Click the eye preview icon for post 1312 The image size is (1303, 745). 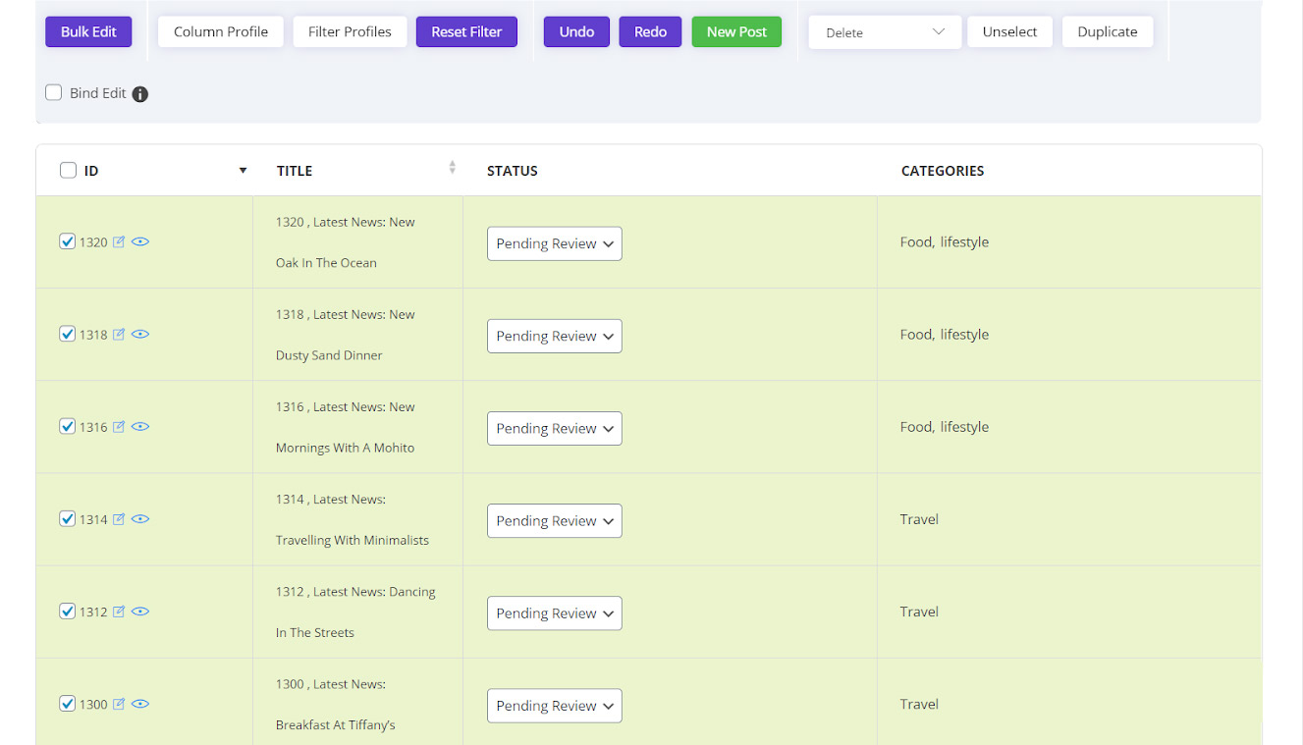click(x=140, y=611)
